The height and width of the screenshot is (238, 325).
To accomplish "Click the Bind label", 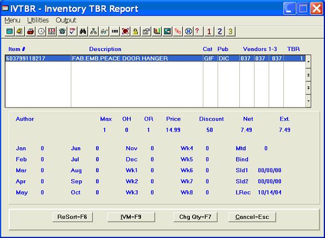I will tap(242, 159).
